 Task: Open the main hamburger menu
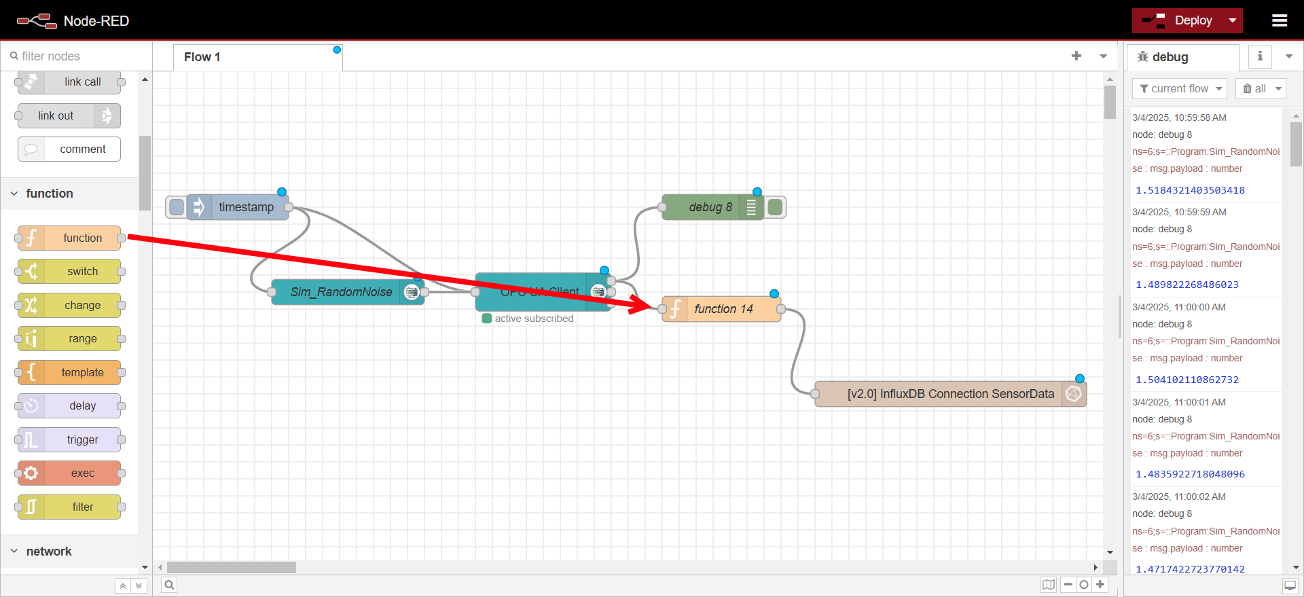pos(1280,20)
